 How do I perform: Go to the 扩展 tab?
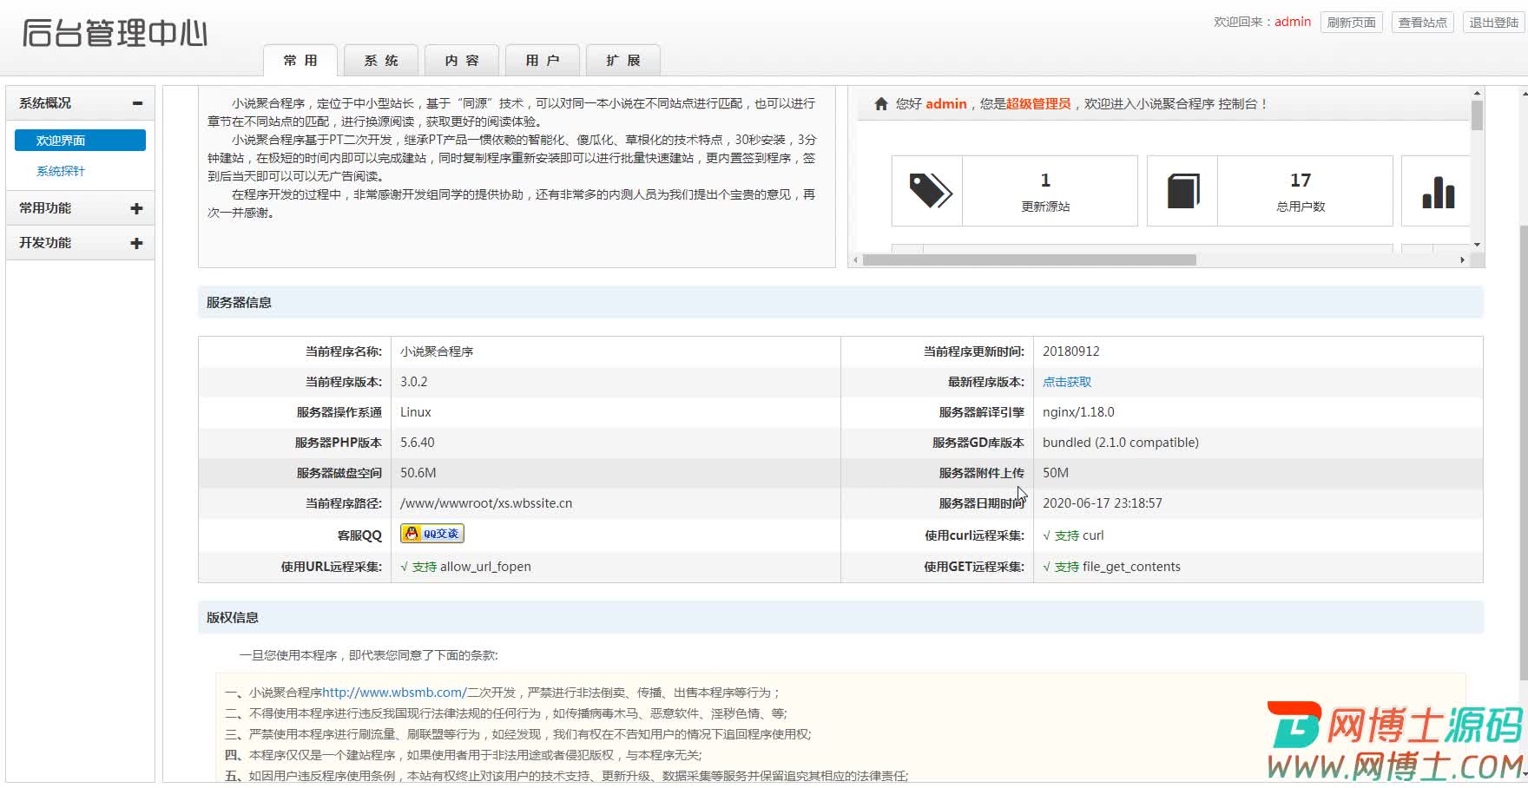(x=623, y=61)
